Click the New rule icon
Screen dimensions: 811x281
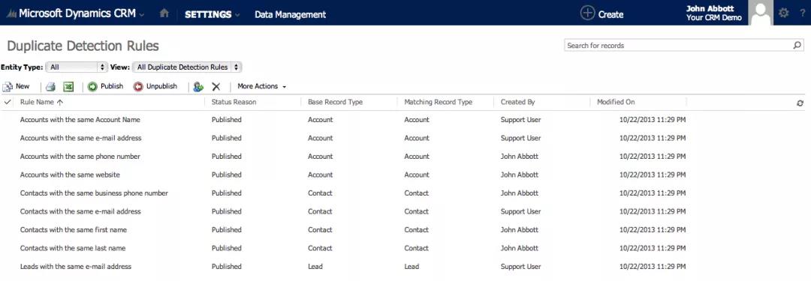8,87
